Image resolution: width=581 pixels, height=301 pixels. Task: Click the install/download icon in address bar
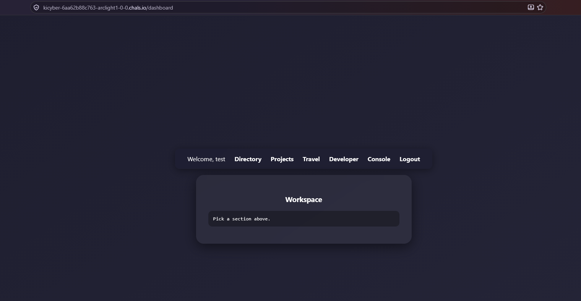click(x=531, y=7)
